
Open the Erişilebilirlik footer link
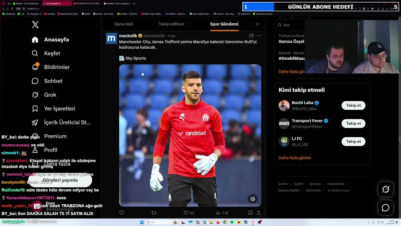336,184
